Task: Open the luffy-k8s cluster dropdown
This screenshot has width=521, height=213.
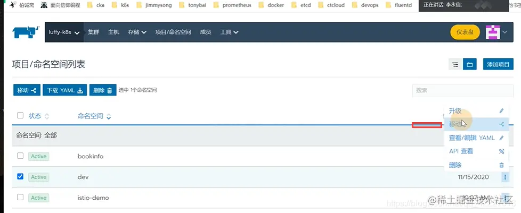Action: tap(64, 32)
